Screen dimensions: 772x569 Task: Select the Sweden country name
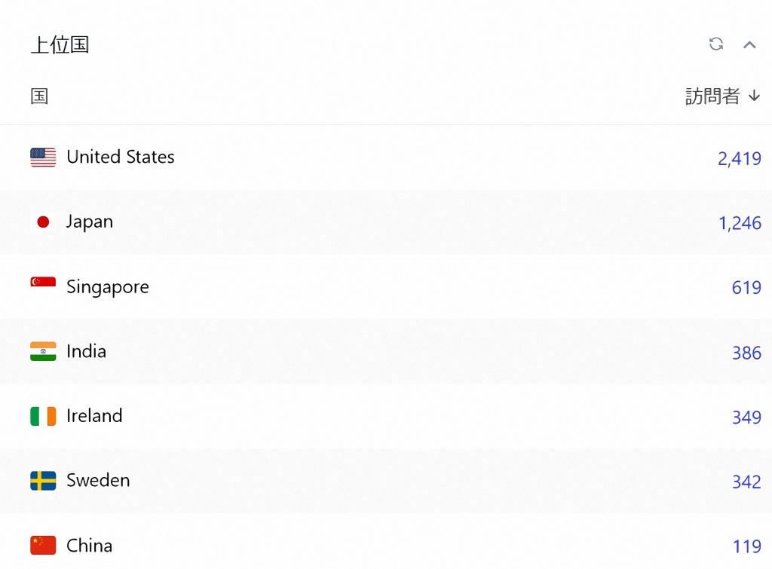(98, 481)
